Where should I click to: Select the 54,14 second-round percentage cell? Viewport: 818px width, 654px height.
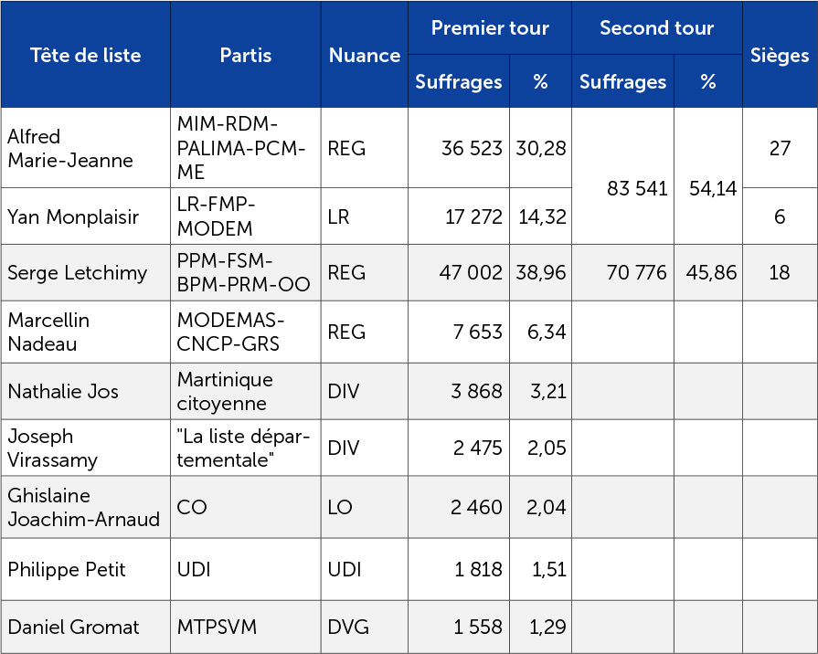click(x=707, y=189)
